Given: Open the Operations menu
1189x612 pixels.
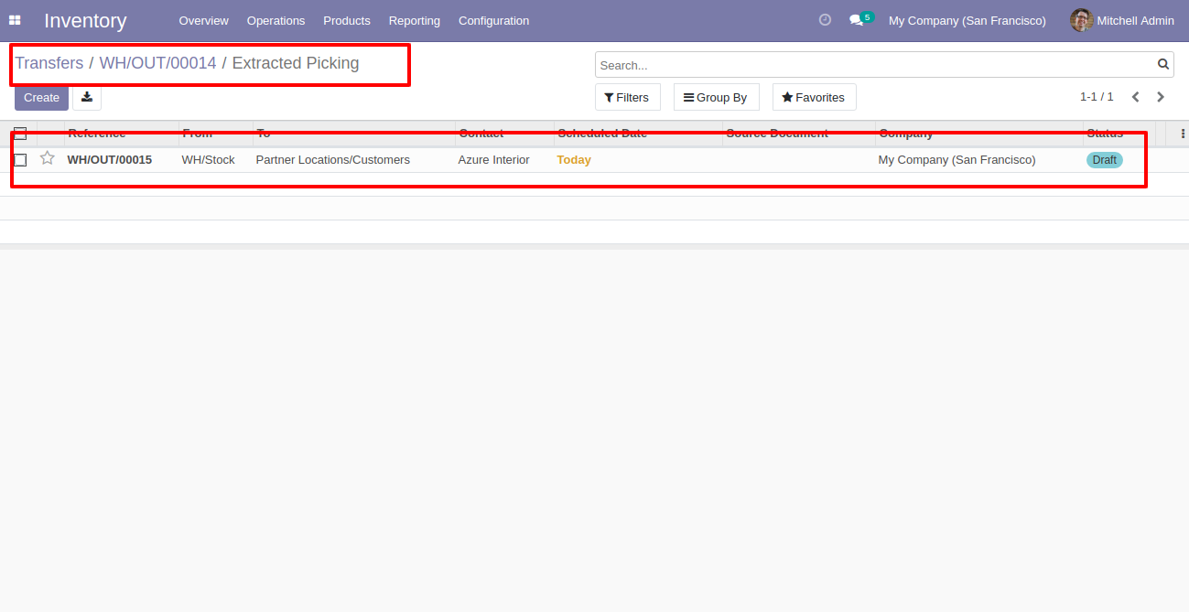Looking at the screenshot, I should click(276, 20).
